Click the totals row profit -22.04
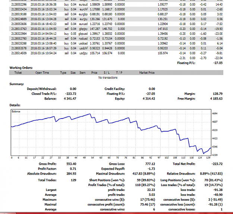 pos(218,58)
